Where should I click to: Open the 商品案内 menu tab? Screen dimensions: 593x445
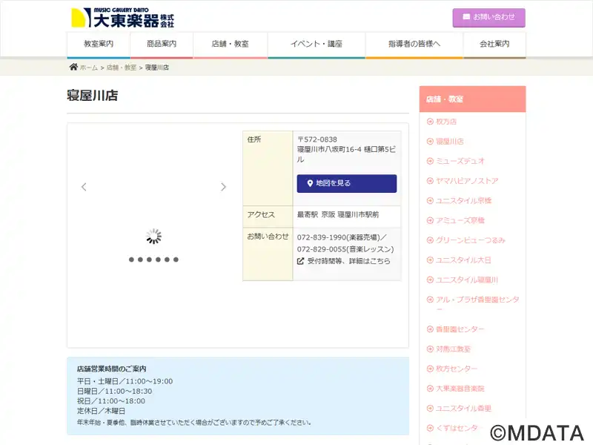pos(162,44)
